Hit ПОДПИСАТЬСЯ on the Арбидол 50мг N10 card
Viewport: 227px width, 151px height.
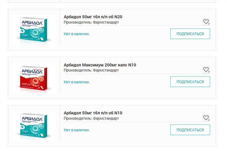coord(190,130)
